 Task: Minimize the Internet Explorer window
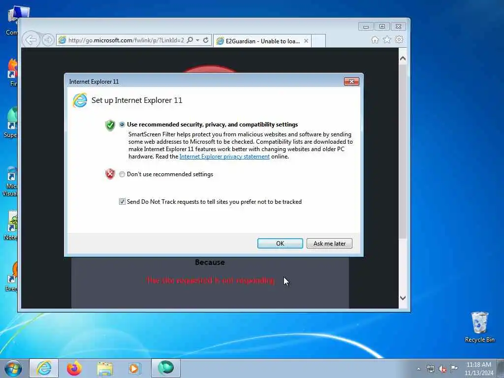(x=366, y=27)
